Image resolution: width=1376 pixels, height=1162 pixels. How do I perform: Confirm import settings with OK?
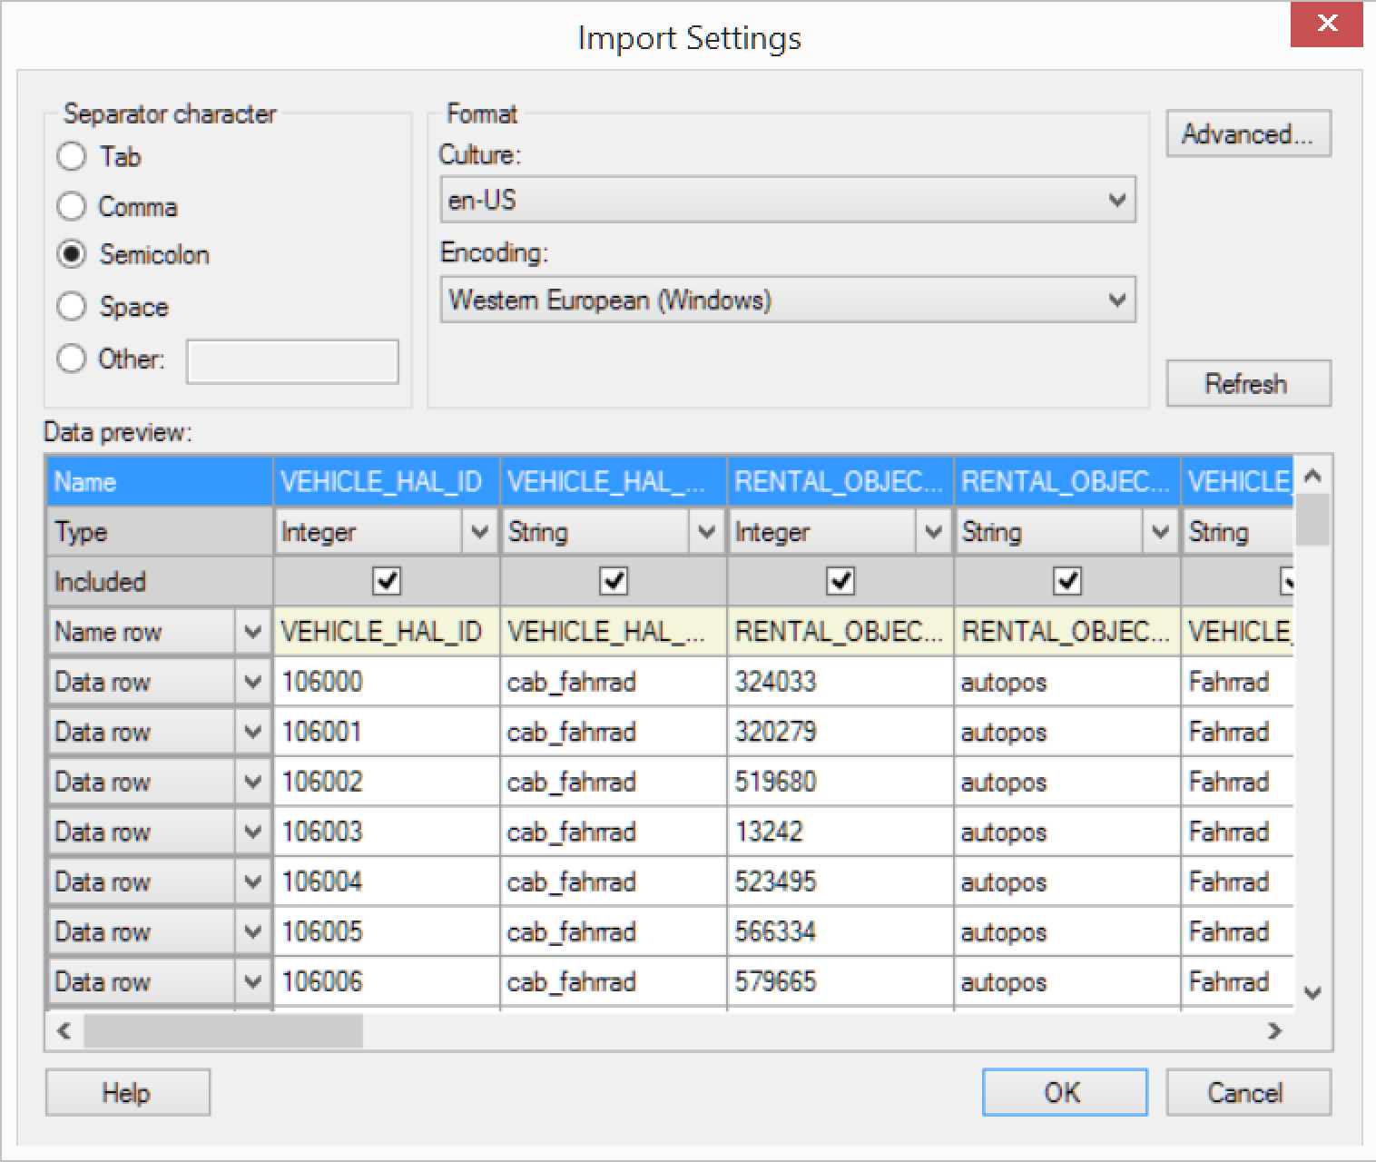pos(1064,1092)
